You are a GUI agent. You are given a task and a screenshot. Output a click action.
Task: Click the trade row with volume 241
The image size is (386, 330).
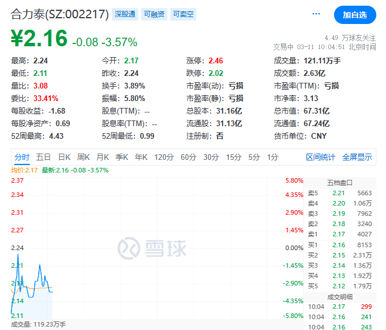point(340,317)
